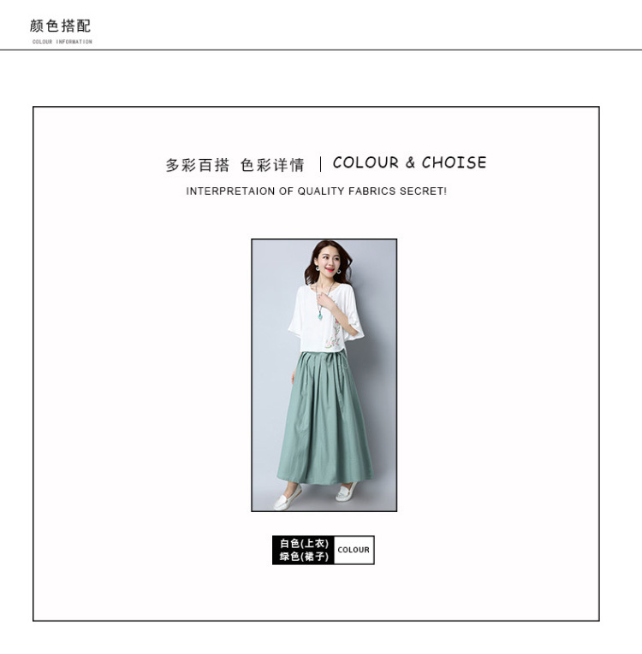Select the 多彩百搭 title text
The image size is (642, 654).
[197, 165]
